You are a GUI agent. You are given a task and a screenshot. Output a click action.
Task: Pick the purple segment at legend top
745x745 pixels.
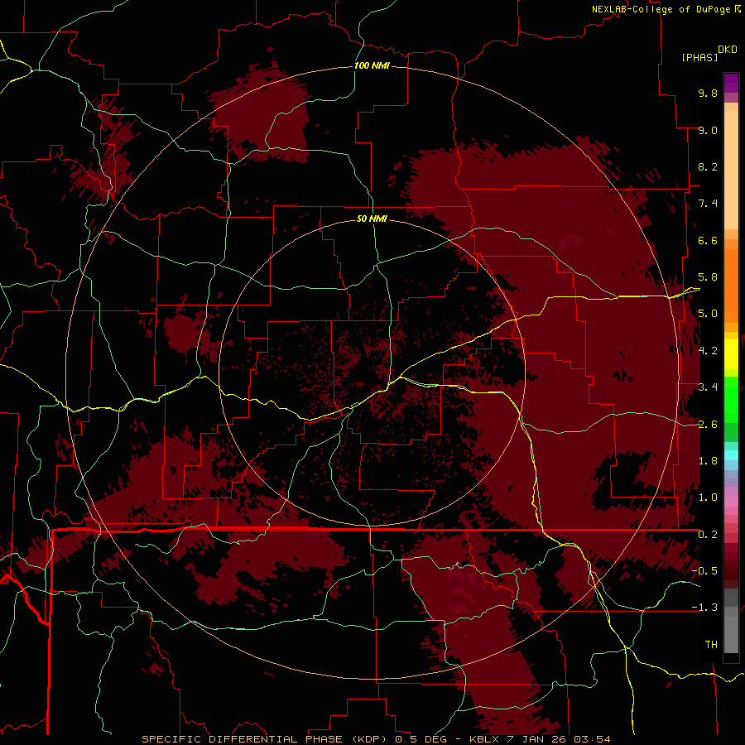(x=731, y=83)
